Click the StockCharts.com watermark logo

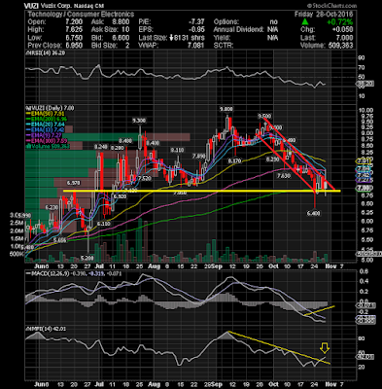coord(331,6)
